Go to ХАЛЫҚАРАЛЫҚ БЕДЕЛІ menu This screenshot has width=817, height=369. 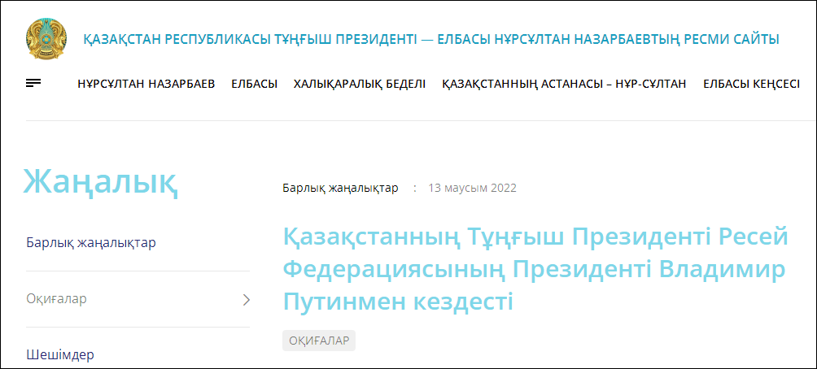(x=360, y=84)
